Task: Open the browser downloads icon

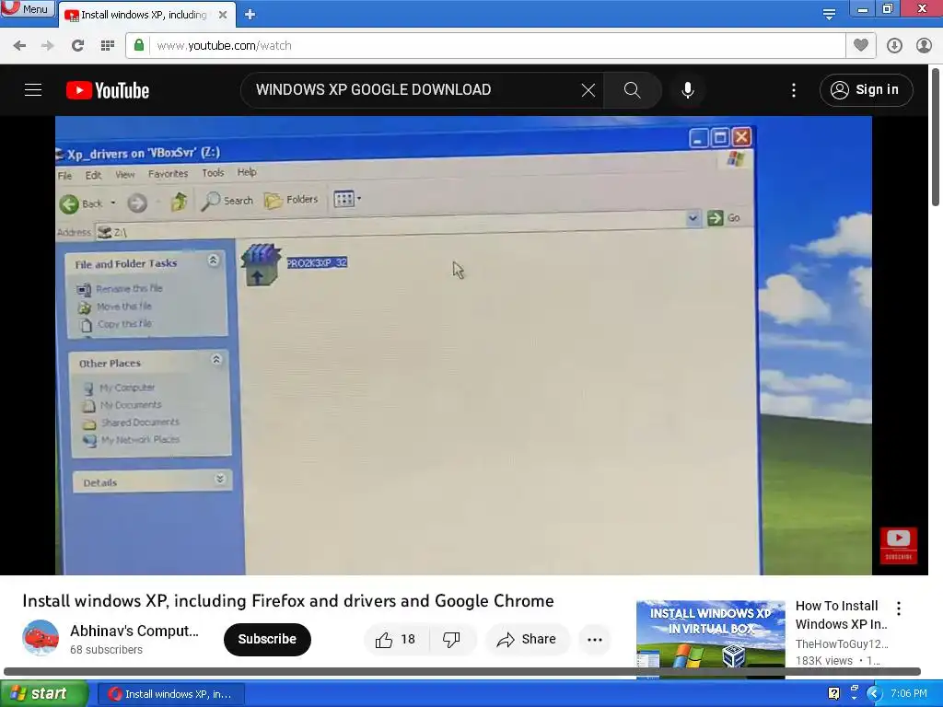Action: (x=894, y=46)
